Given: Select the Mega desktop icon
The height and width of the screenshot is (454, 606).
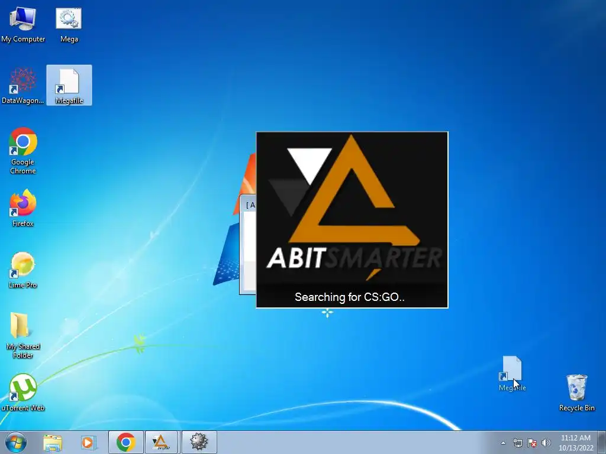Looking at the screenshot, I should 69,24.
